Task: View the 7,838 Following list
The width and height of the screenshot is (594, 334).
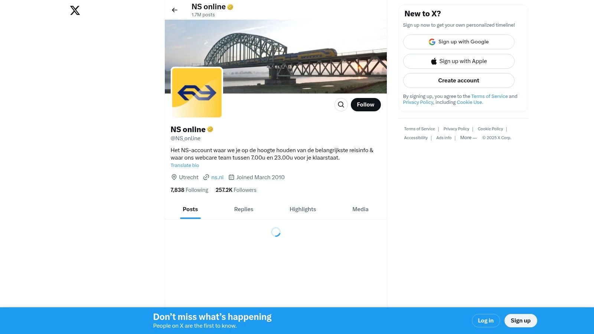Action: [x=189, y=190]
